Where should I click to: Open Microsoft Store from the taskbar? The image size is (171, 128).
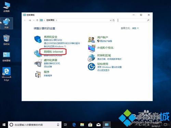click(90, 125)
